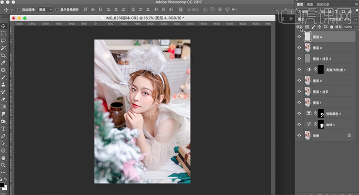Image resolution: width=359 pixels, height=195 pixels.
Task: Click the 3D camera video icon
Action: pos(234,9)
